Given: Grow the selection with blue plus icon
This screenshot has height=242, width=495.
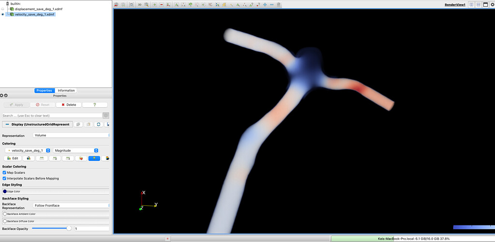Looking at the screenshot, I should coord(265,5).
